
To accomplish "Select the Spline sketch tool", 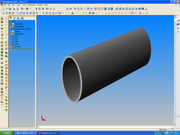I will tap(56, 13).
